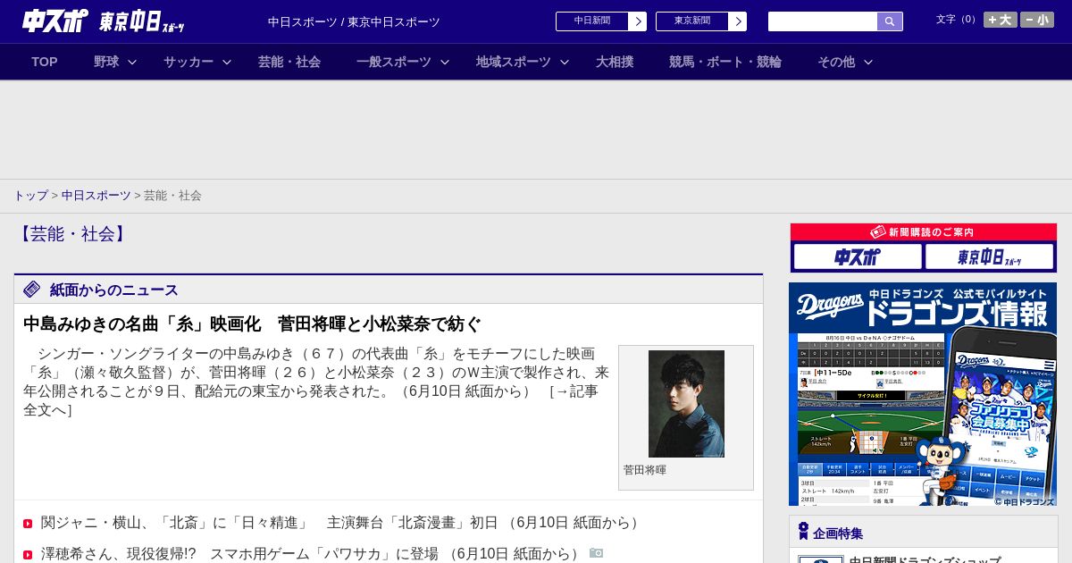The width and height of the screenshot is (1072, 563).
Task: Open the 東京新聞 link button
Action: point(692,21)
